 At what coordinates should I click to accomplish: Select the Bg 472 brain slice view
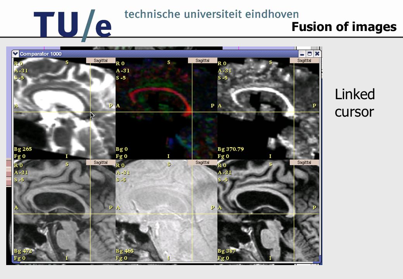64,210
